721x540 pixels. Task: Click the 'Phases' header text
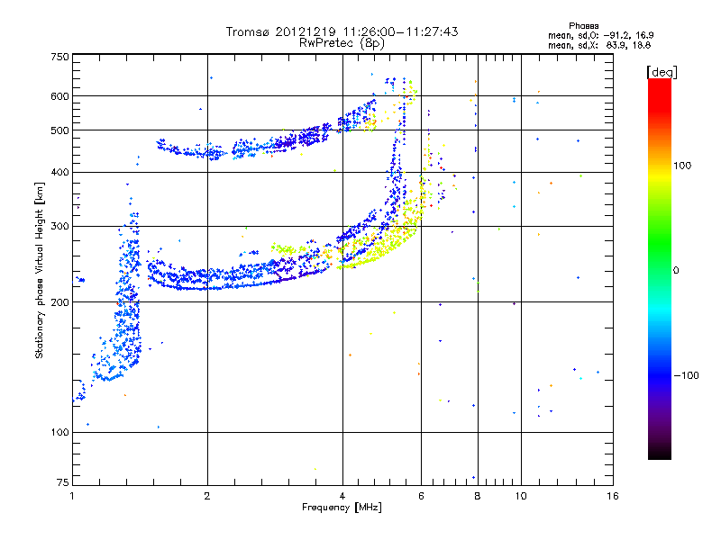tap(583, 26)
